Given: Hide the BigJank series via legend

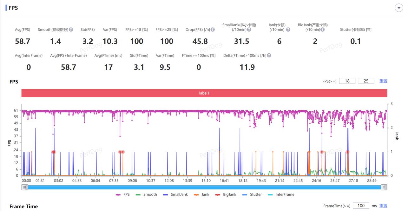Looking at the screenshot, I should point(226,195).
